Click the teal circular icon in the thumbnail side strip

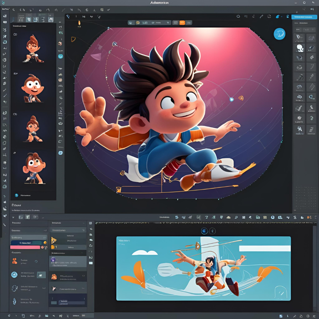pyautogui.click(x=61, y=56)
